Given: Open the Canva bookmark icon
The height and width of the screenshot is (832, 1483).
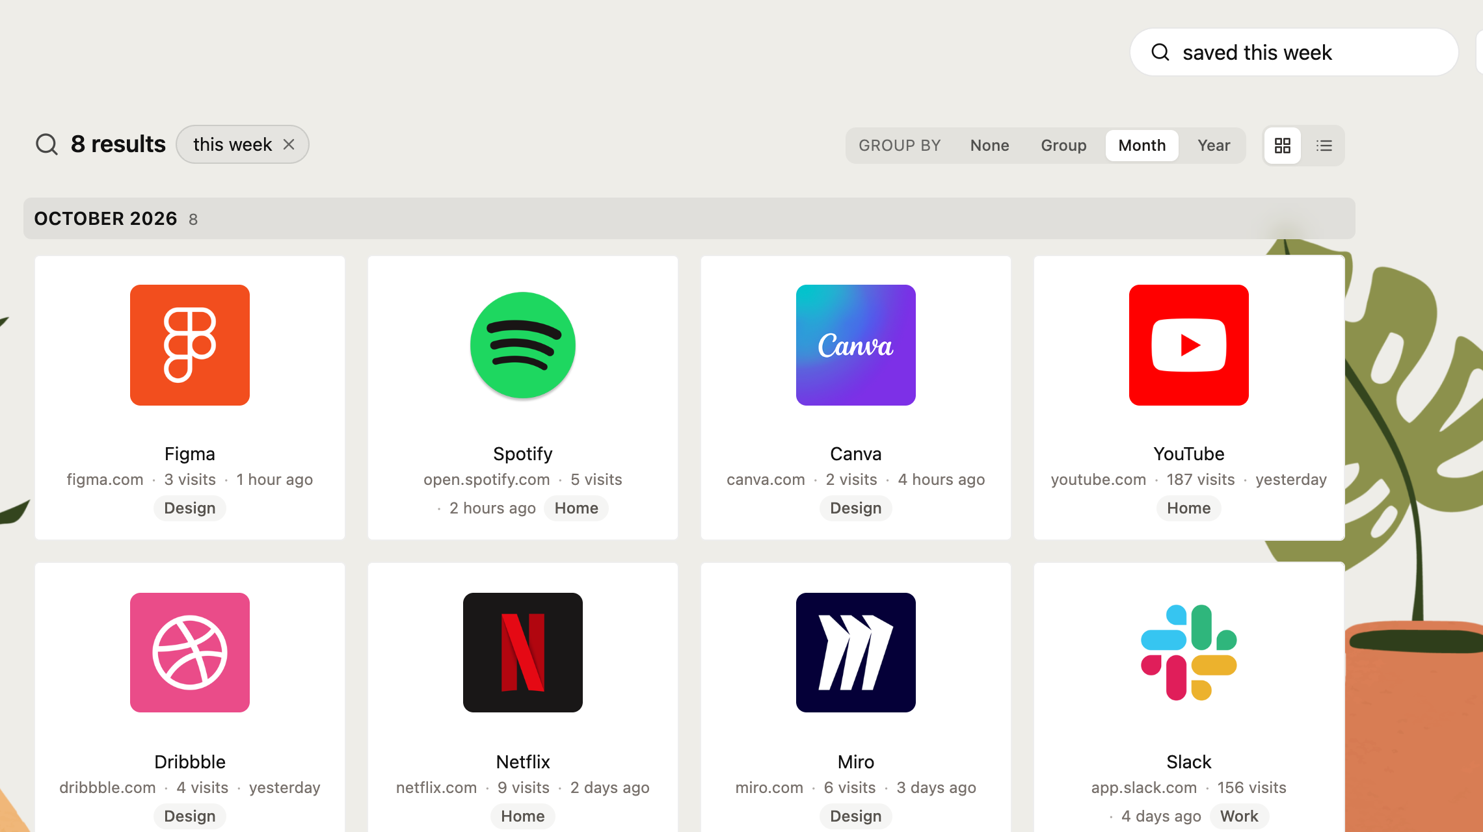Looking at the screenshot, I should [x=856, y=345].
